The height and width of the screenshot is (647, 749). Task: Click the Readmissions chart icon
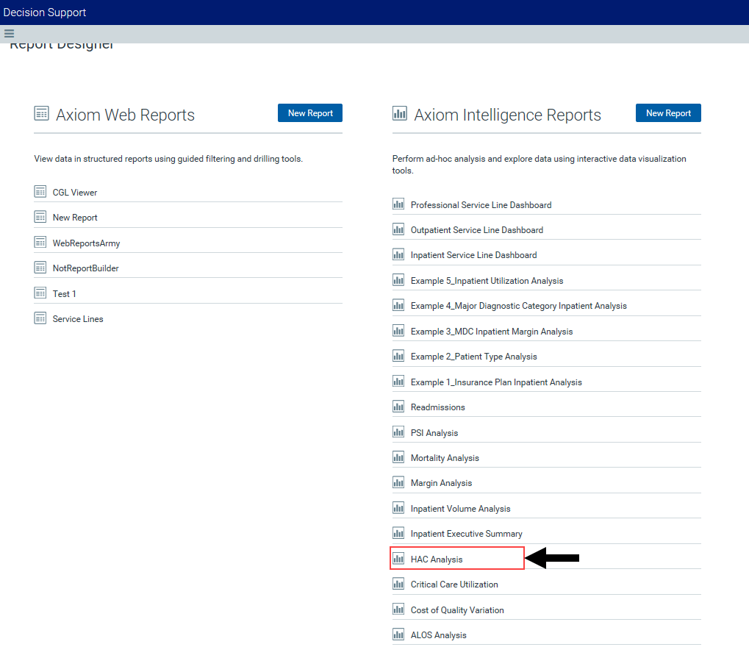[x=398, y=407]
